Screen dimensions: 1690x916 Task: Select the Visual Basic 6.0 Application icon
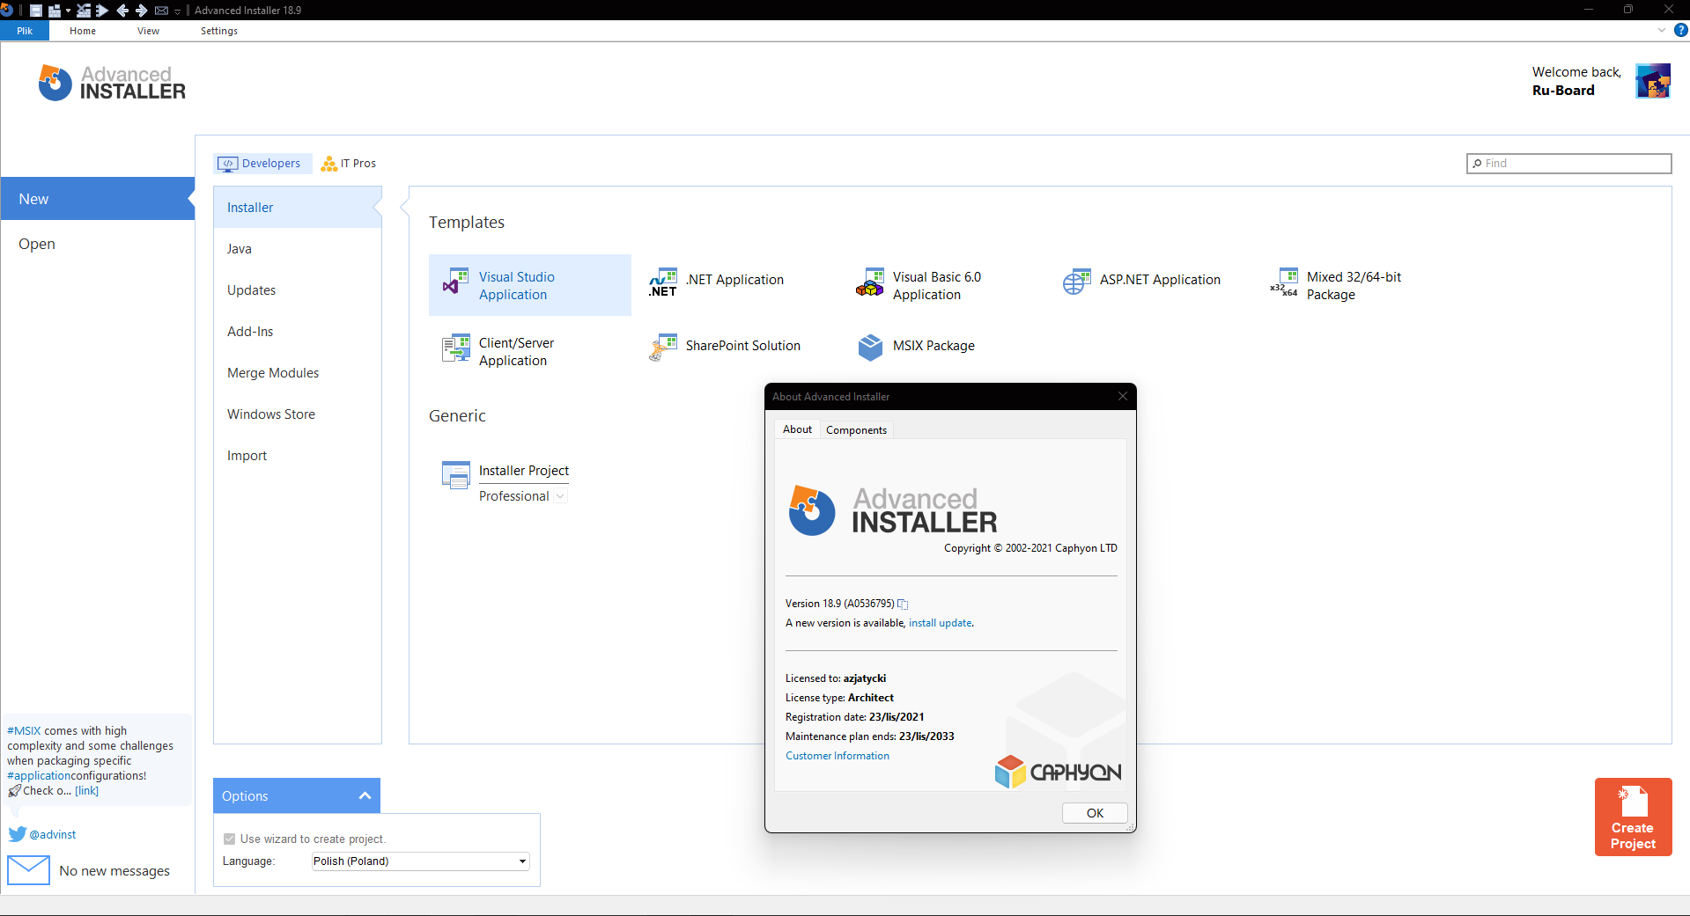869,282
